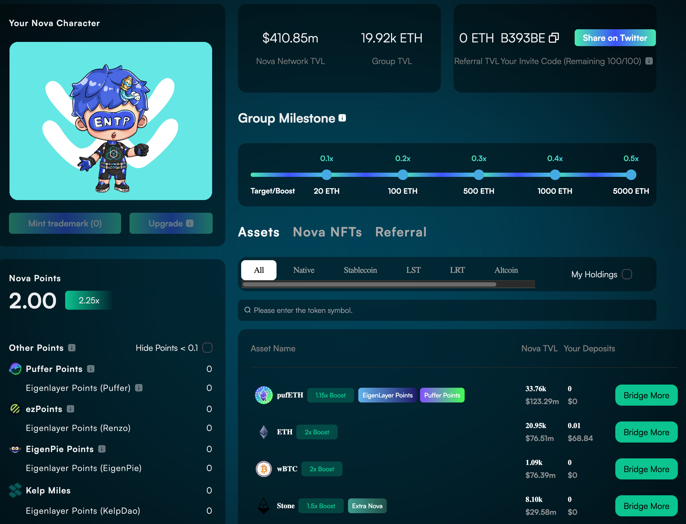The height and width of the screenshot is (524, 686).
Task: Select the LRT asset filter
Action: pyautogui.click(x=457, y=270)
